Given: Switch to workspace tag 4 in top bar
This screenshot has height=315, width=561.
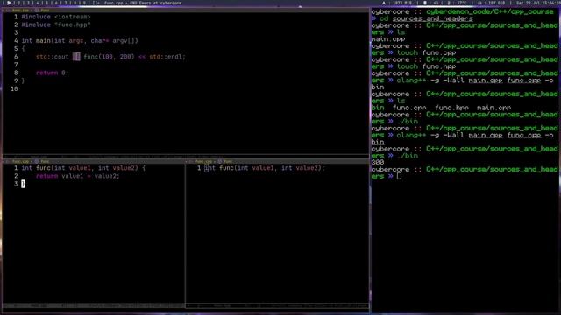Looking at the screenshot, I should [38, 3].
